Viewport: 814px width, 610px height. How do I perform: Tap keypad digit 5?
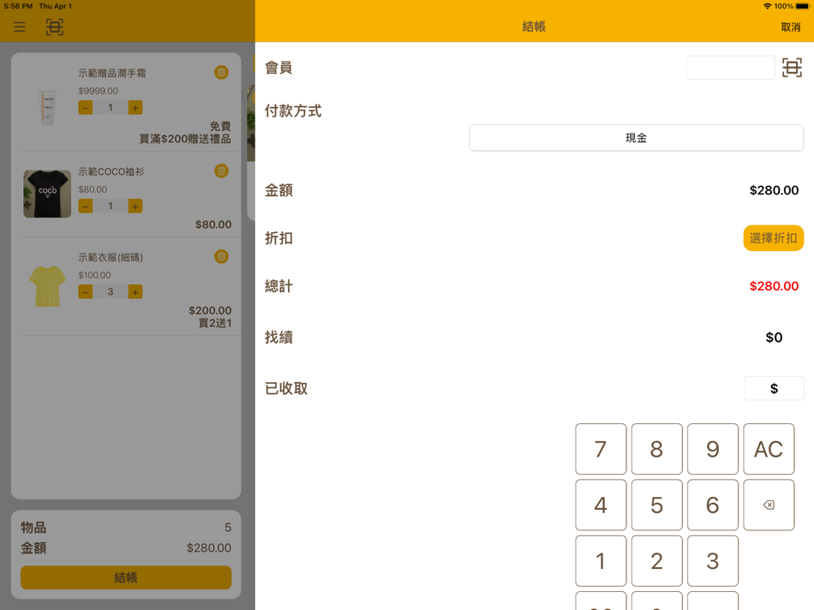[x=656, y=505]
